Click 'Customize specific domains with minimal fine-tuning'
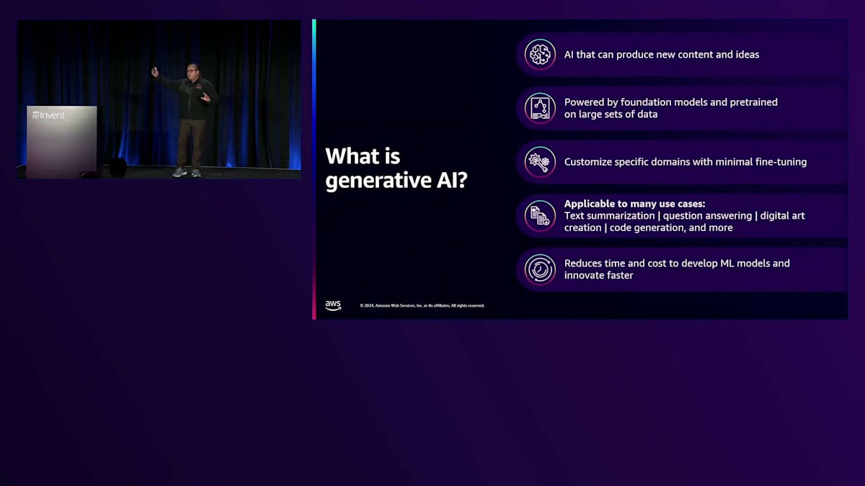Screen dimensions: 865x486 [686, 161]
